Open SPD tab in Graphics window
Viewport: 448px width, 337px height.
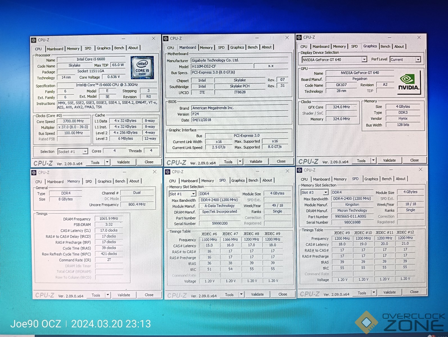(x=354, y=46)
